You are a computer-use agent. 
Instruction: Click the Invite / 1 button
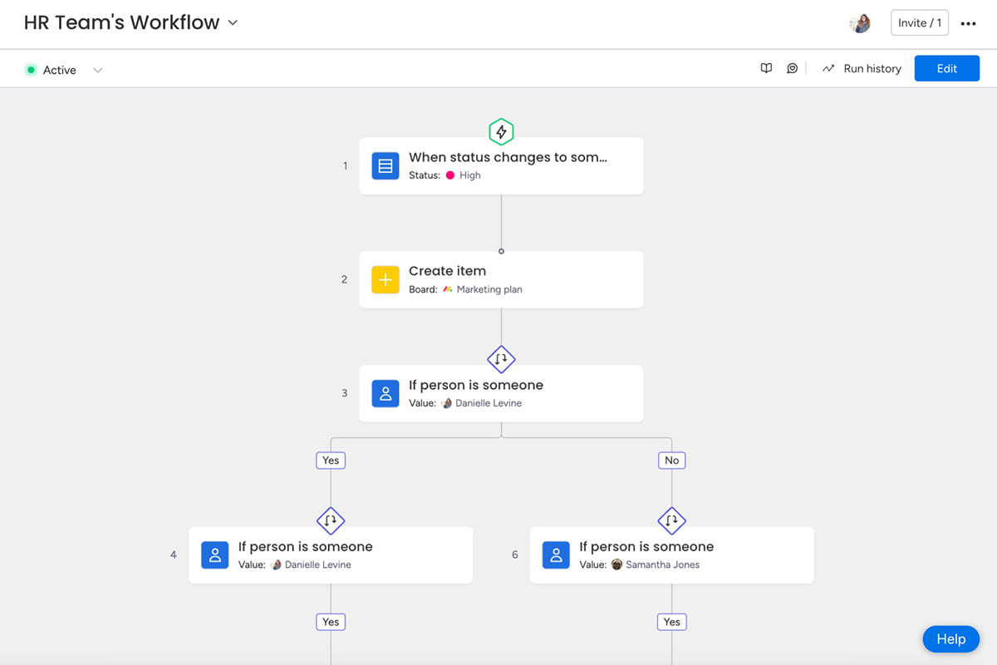tap(919, 23)
